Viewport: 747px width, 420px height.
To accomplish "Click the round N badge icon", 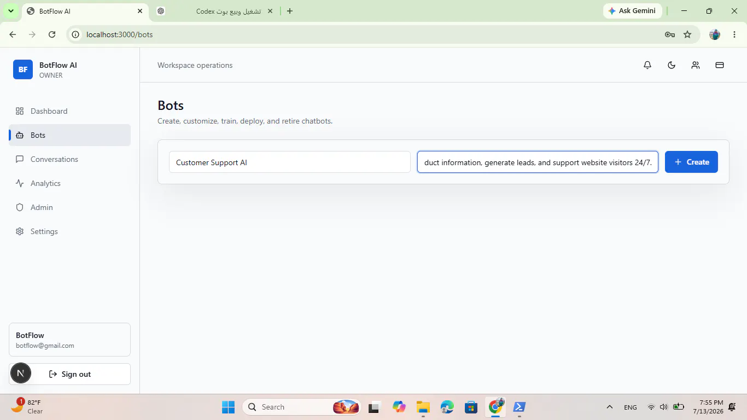I will (x=20, y=374).
